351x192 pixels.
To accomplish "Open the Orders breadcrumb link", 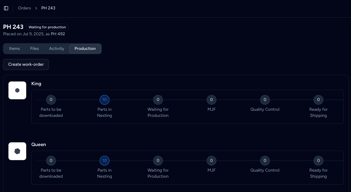I will click(24, 8).
